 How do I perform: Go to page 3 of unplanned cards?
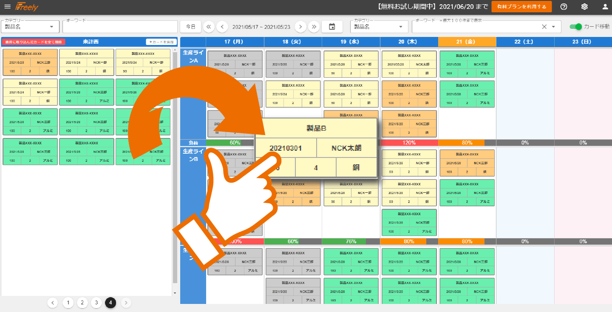(x=96, y=303)
